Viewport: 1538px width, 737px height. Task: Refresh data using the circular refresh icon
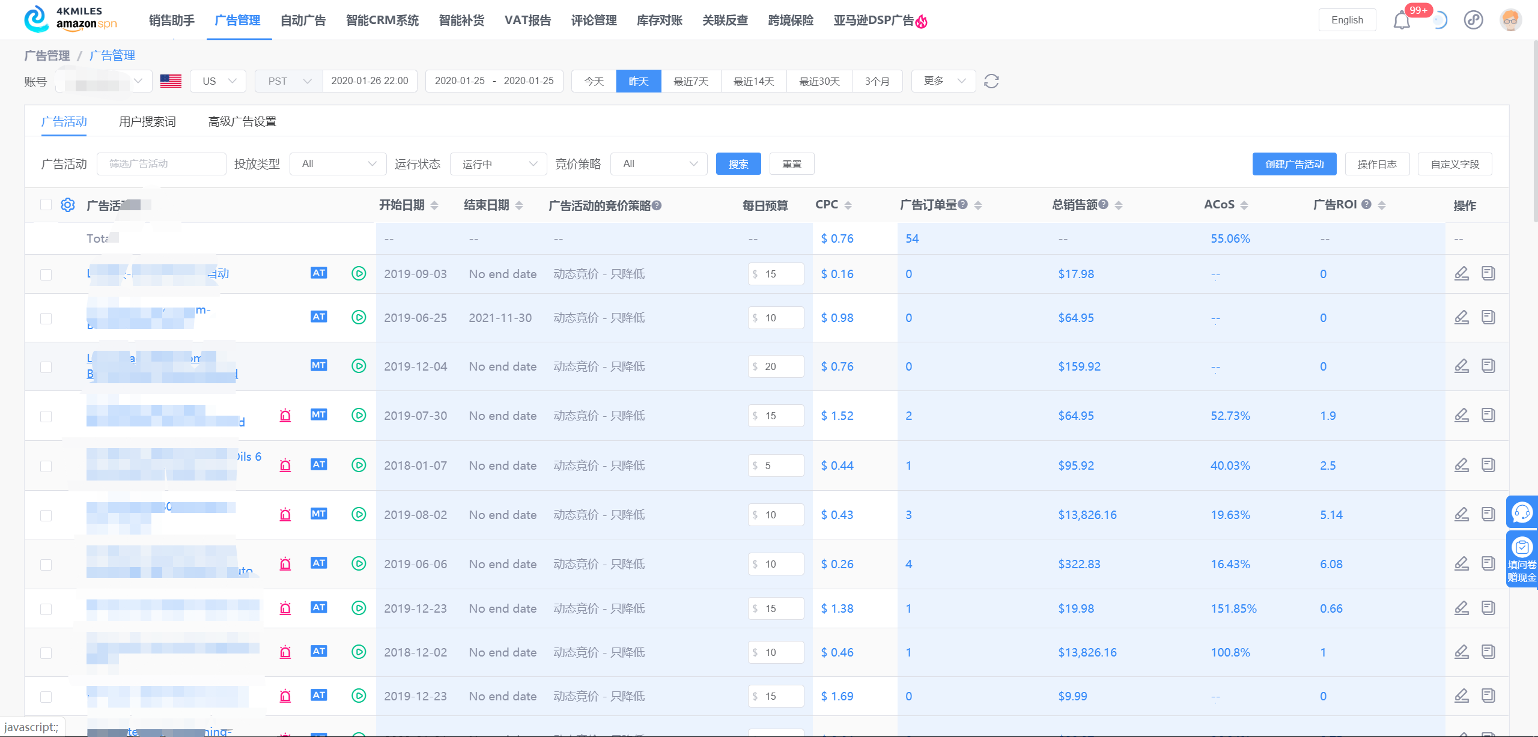(991, 80)
